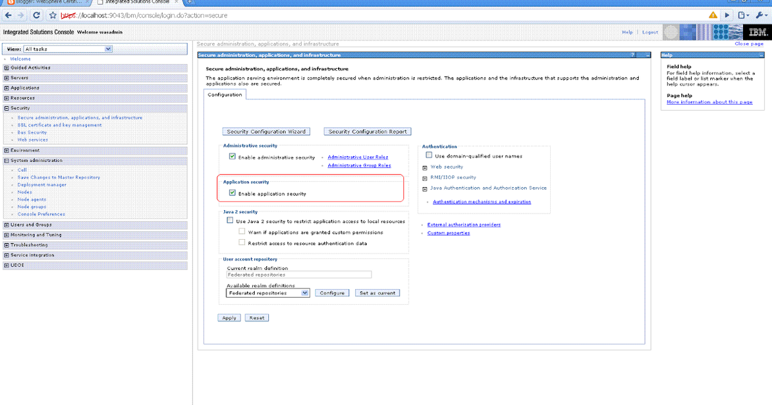Expand Users and Groups section
772x405 pixels.
click(6, 225)
